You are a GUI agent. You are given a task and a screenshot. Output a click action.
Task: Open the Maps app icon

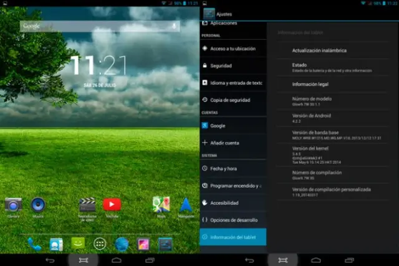click(161, 204)
